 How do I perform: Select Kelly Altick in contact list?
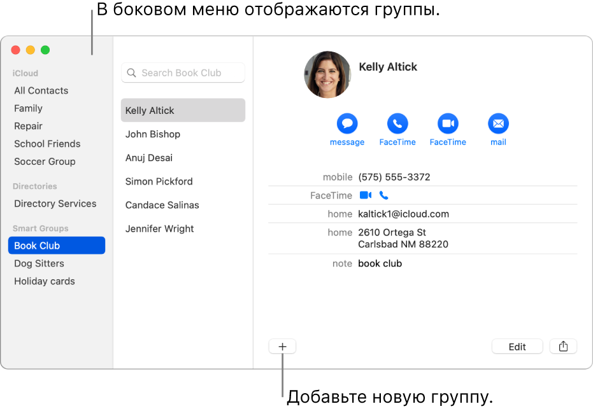click(x=183, y=110)
